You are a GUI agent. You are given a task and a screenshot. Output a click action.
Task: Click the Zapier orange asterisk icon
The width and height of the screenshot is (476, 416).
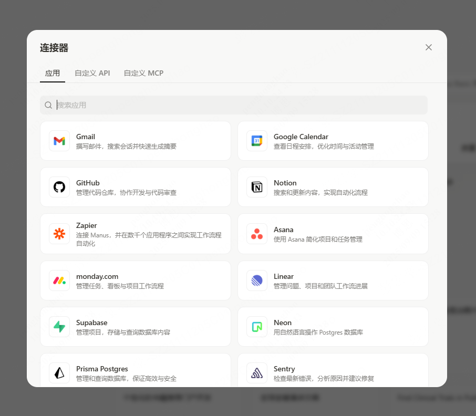(x=59, y=234)
